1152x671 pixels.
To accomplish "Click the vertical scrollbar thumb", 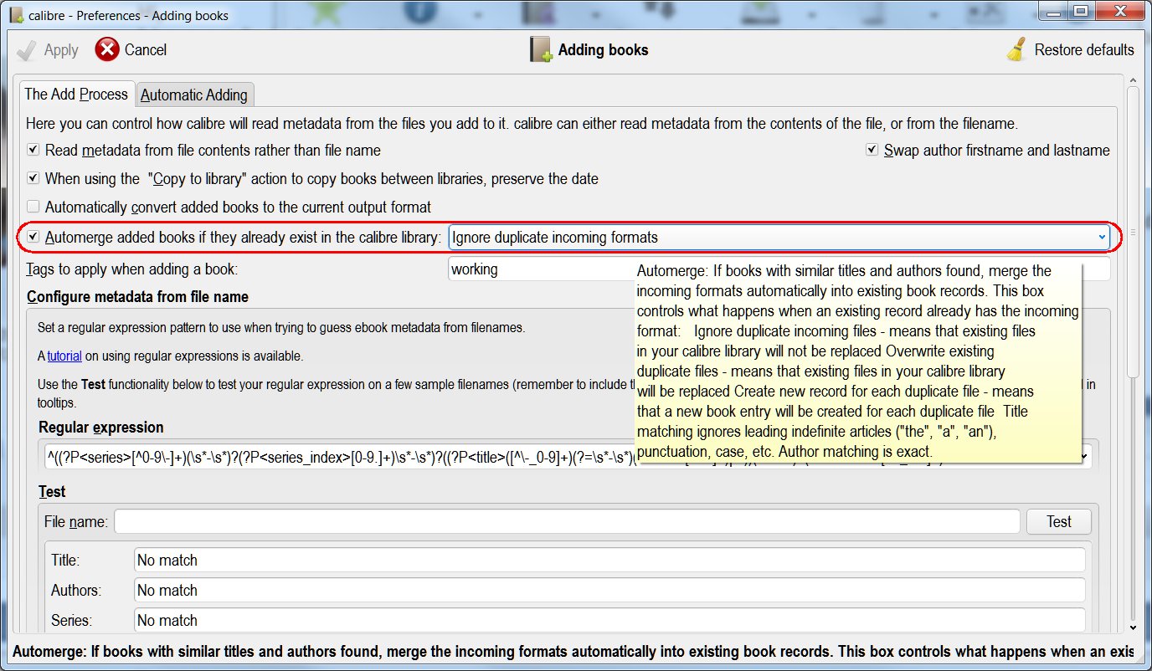I will [1133, 232].
